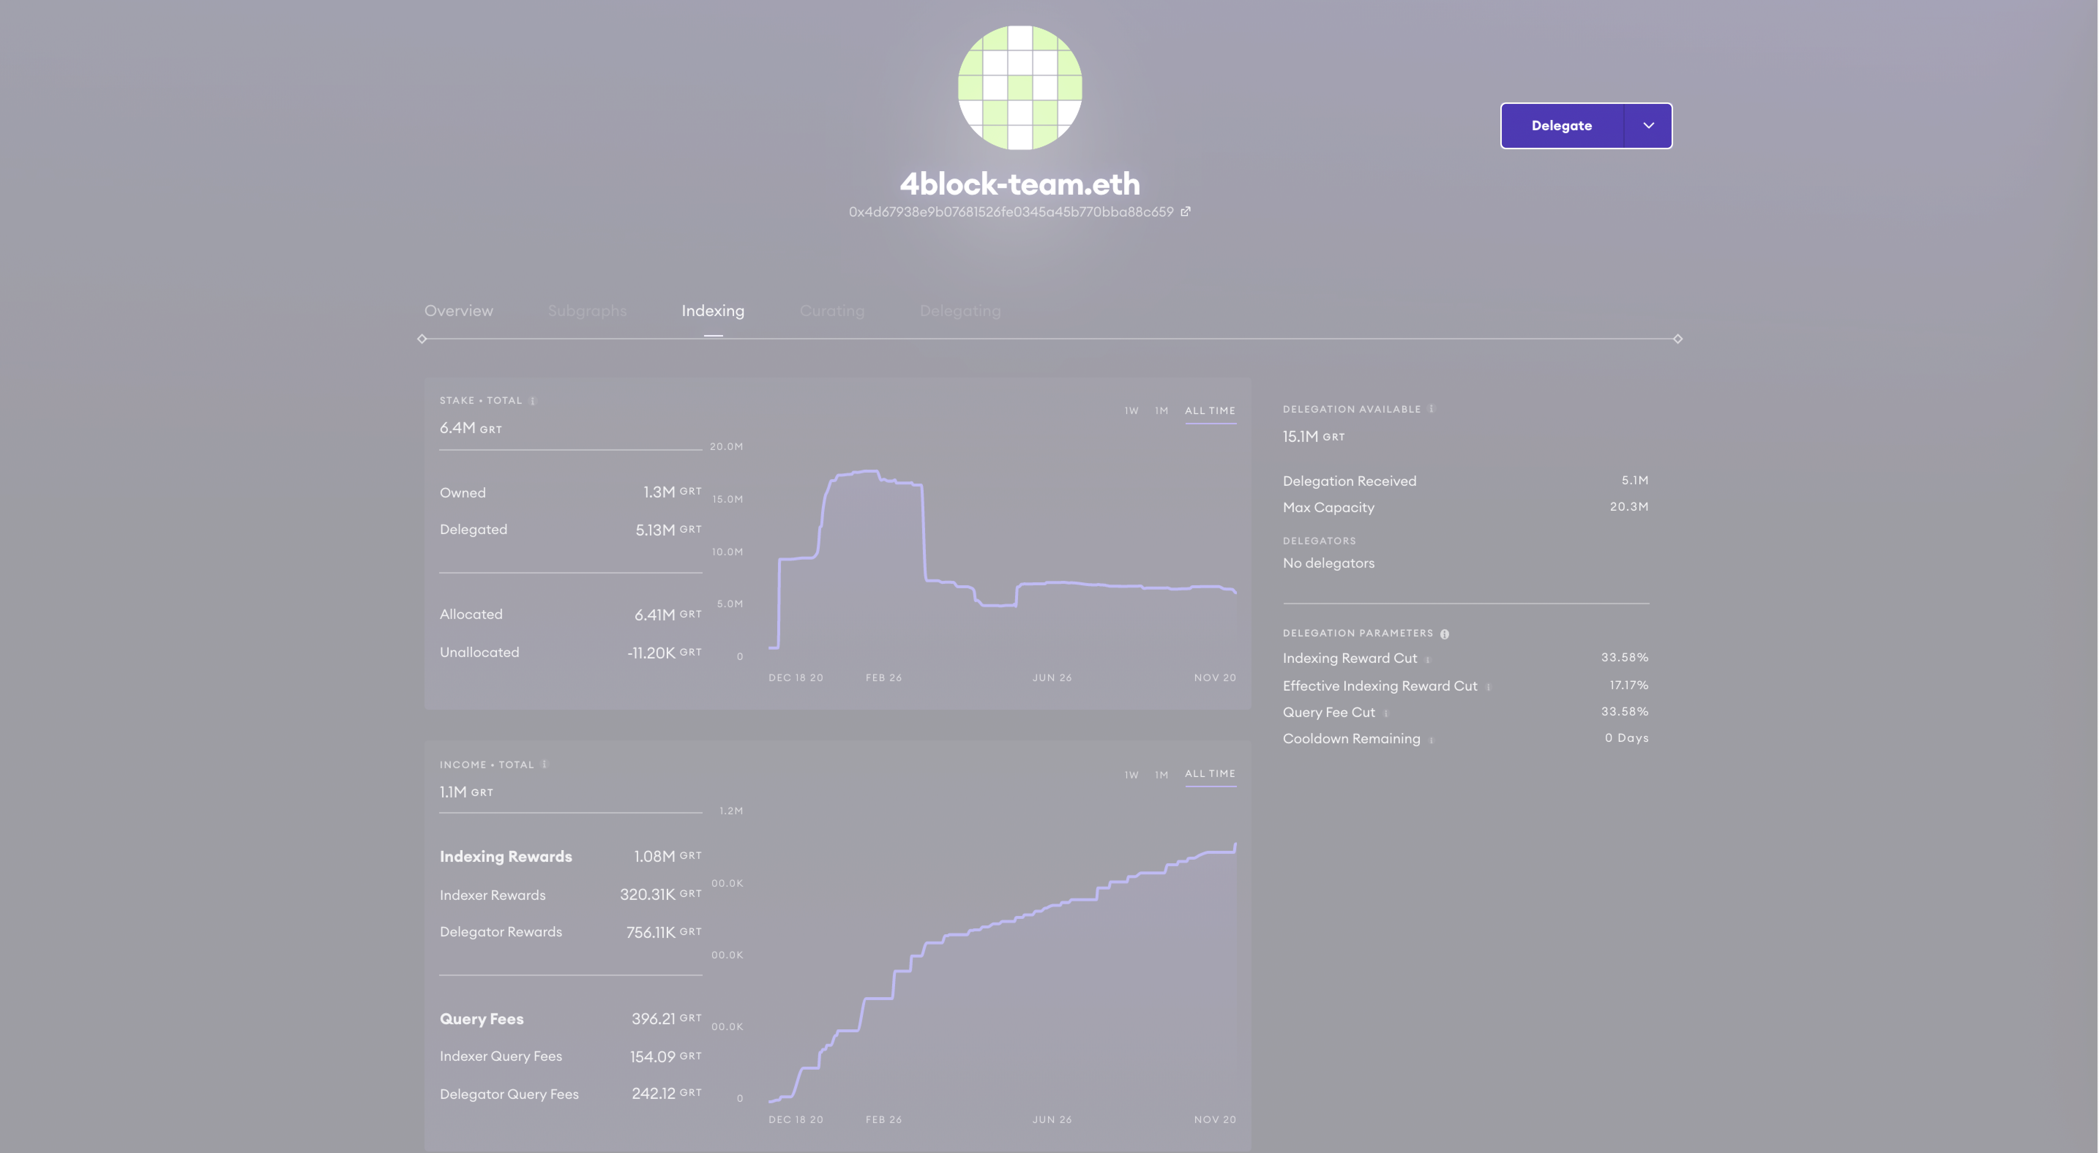Click info icon beside Delegation Parameters
Viewport: 2099px width, 1153px height.
1445,634
